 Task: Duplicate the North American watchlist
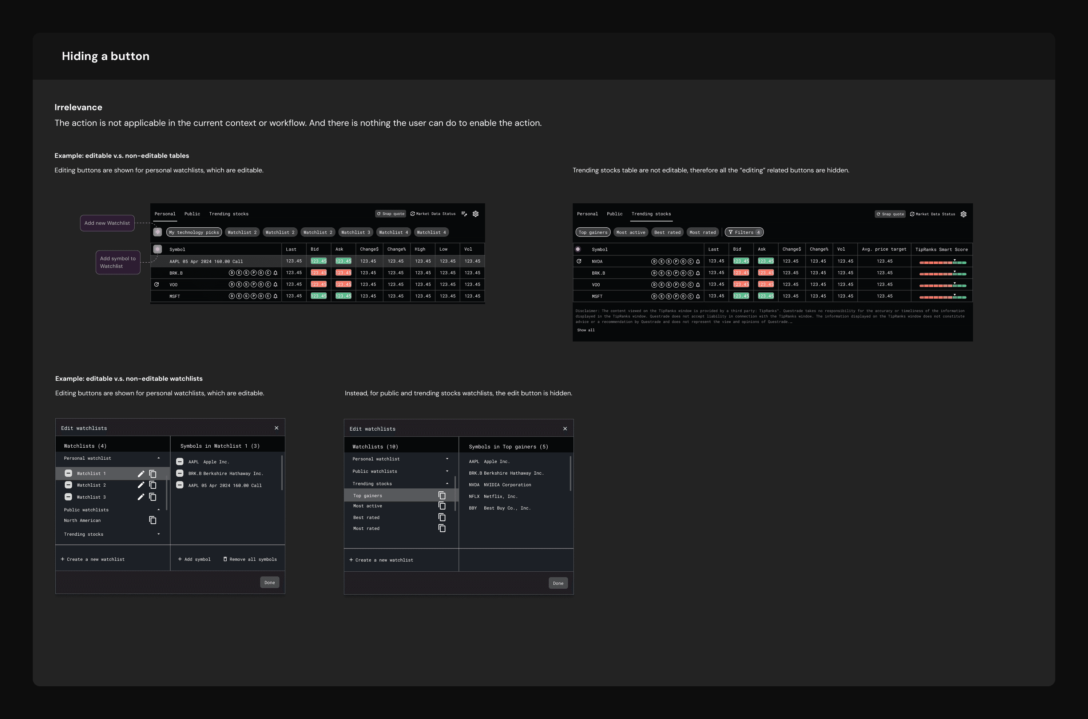pos(153,520)
